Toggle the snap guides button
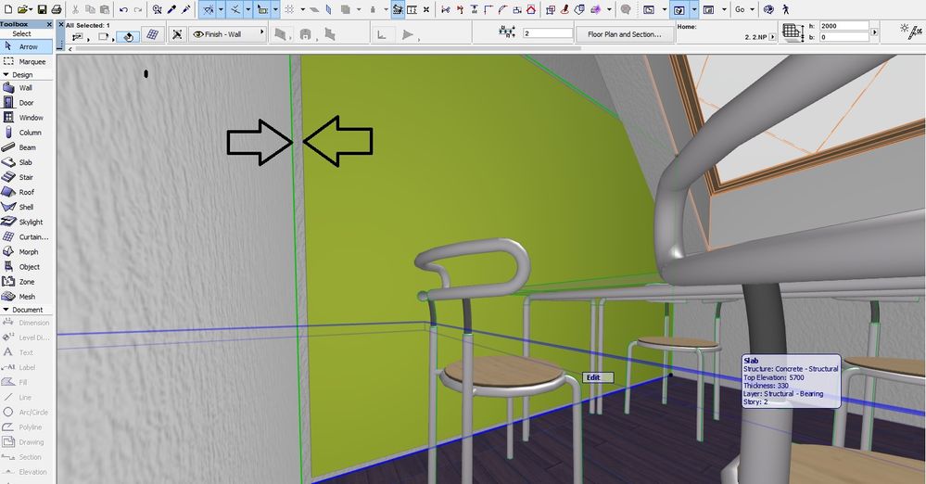 tap(235, 9)
